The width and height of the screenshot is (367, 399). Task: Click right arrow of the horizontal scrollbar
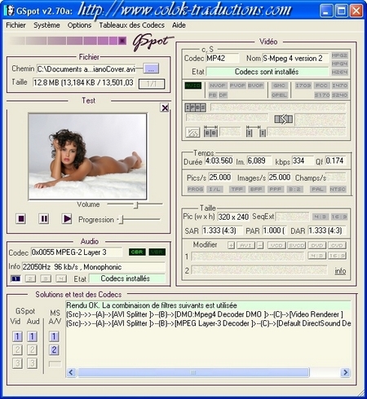(x=345, y=372)
